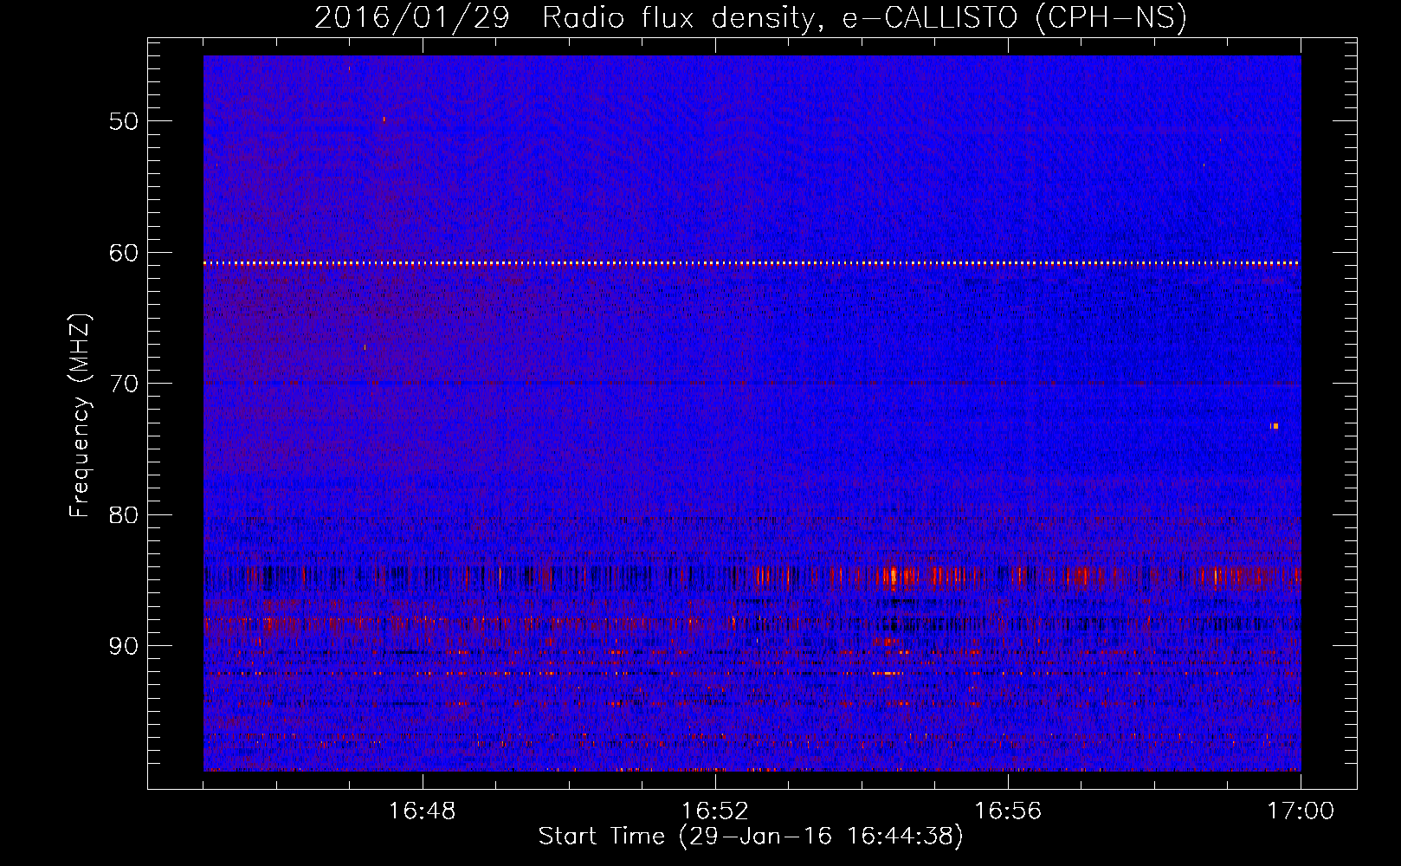The image size is (1401, 866).
Task: Click the bright yellow dotted interference line near 61 MHz
Action: coord(752,262)
